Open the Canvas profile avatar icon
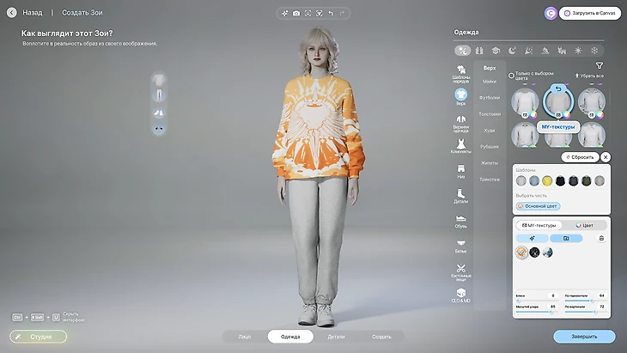 click(x=551, y=13)
